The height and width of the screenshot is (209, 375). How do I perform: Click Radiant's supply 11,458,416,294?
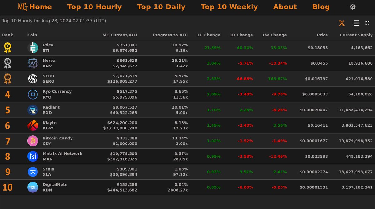[356, 110]
